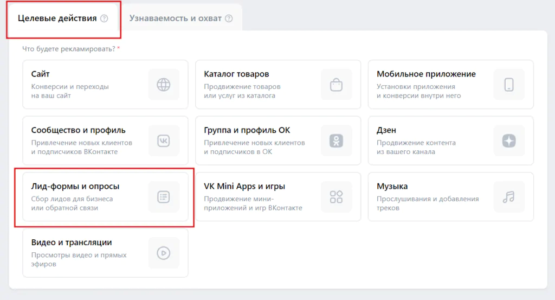Click the music note icon on Музыка card
Screen dimensions: 555x300
(509, 197)
